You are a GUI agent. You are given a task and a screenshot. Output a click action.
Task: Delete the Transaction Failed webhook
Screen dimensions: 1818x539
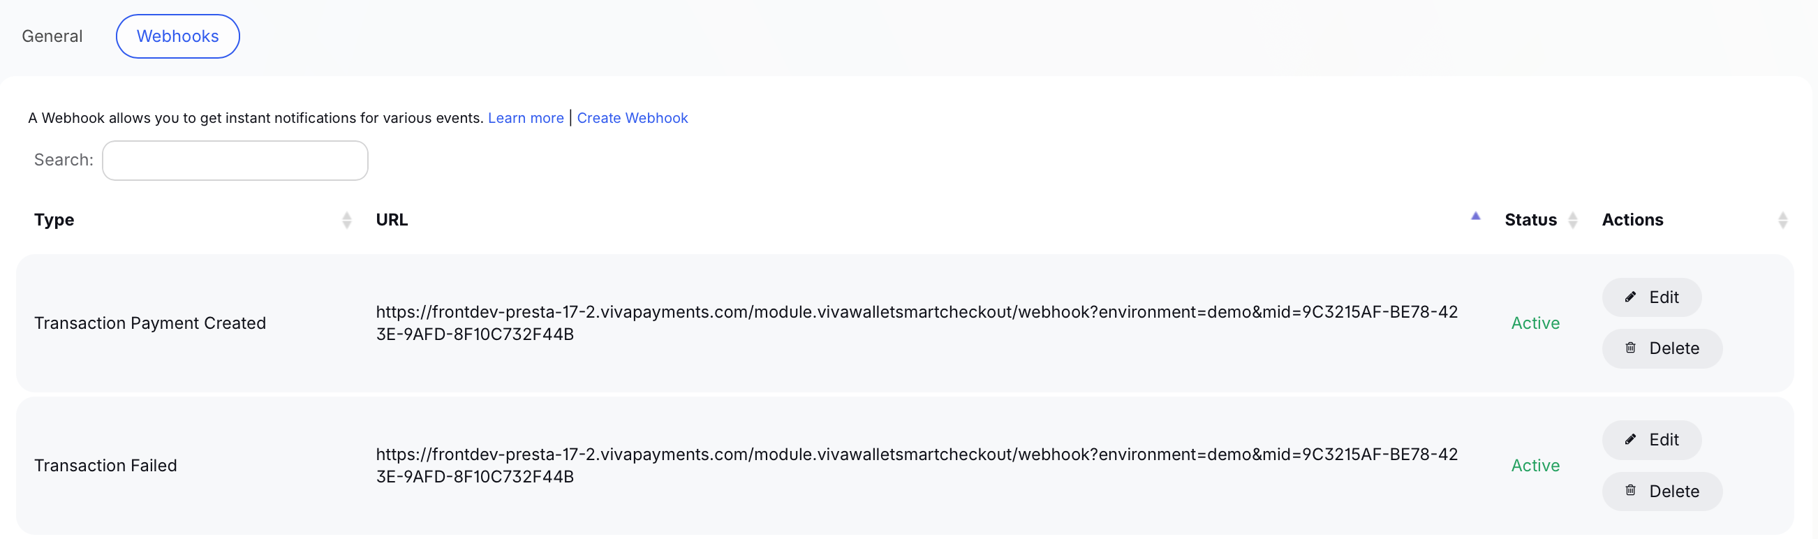[x=1662, y=490]
